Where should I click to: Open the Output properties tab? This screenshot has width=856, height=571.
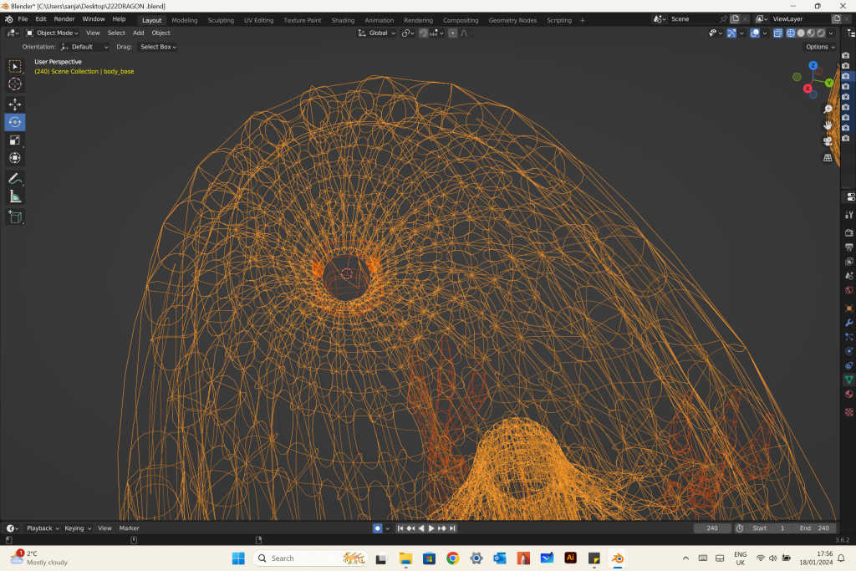(x=849, y=247)
